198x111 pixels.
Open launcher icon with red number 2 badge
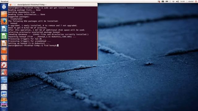coord(4,72)
